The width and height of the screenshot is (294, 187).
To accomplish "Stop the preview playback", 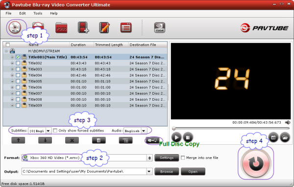I will (188, 137).
